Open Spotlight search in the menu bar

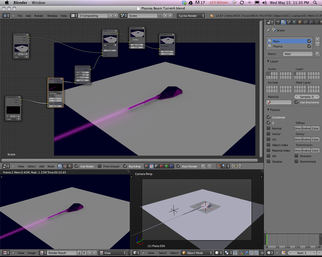click(315, 3)
